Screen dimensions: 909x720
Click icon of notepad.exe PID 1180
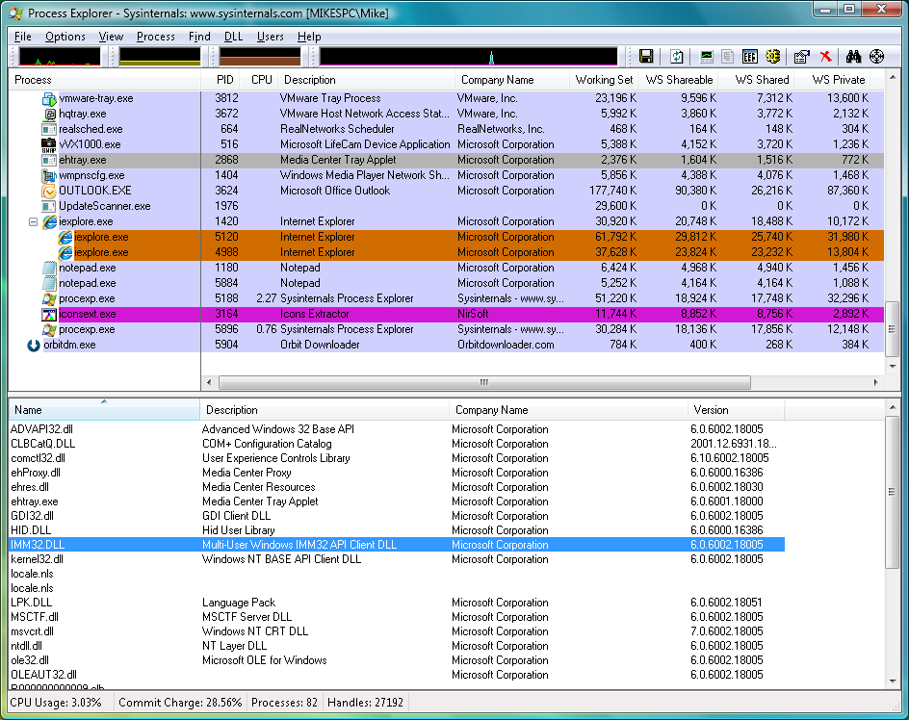tap(49, 268)
